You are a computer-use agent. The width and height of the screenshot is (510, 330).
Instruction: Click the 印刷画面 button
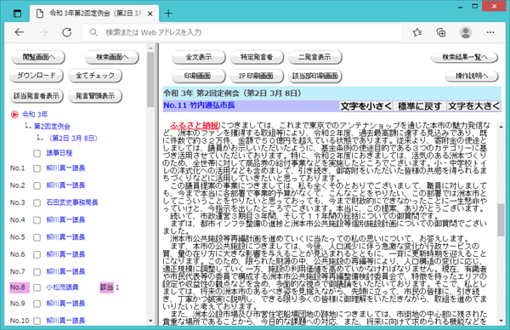198,76
